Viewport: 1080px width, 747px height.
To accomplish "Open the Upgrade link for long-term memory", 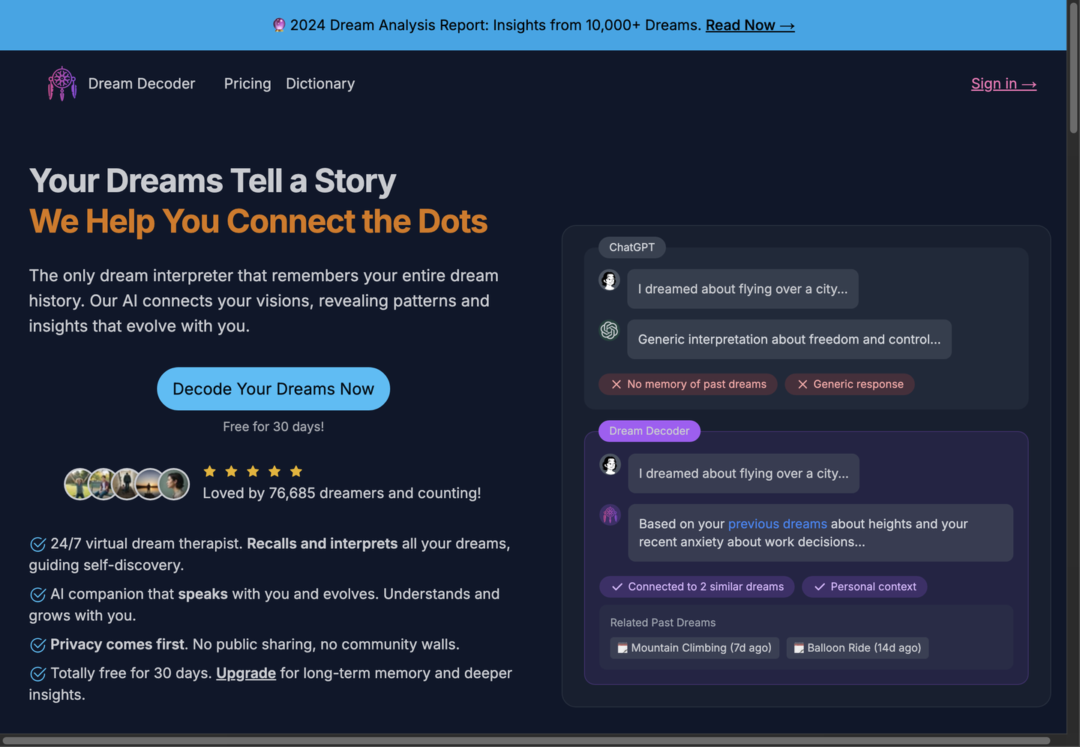I will click(x=246, y=673).
